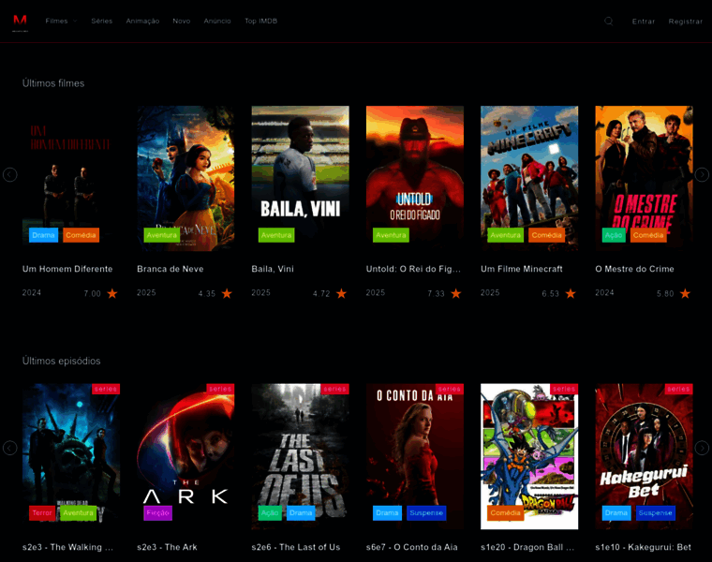This screenshot has width=712, height=562.
Task: Click s6e7 - O Conto da Aia title
Action: (412, 547)
